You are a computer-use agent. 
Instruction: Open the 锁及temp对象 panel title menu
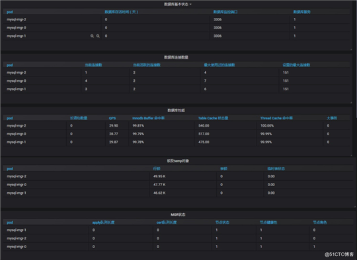pyautogui.click(x=178, y=161)
